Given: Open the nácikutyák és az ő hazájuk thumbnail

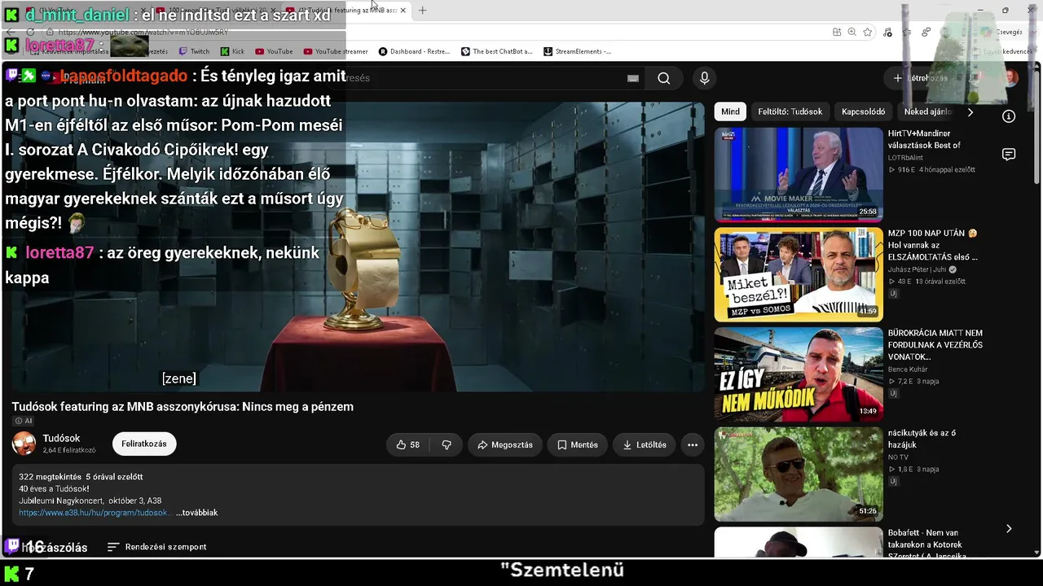Looking at the screenshot, I should 799,474.
